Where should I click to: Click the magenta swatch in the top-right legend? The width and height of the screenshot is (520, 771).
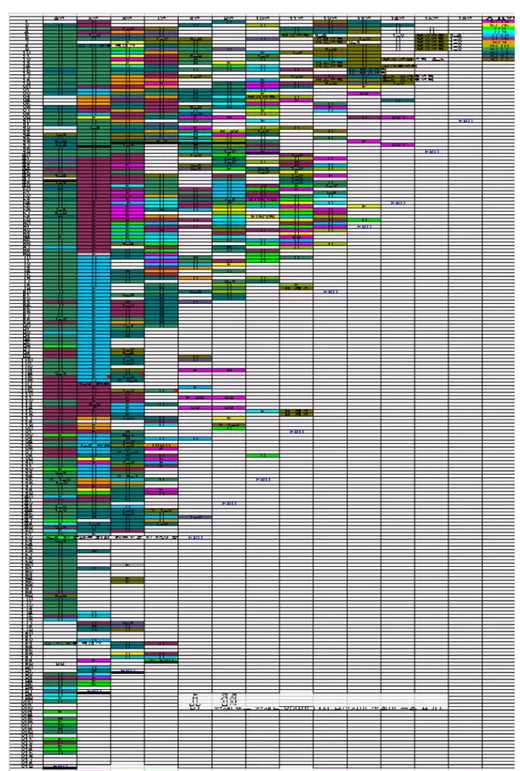point(500,22)
